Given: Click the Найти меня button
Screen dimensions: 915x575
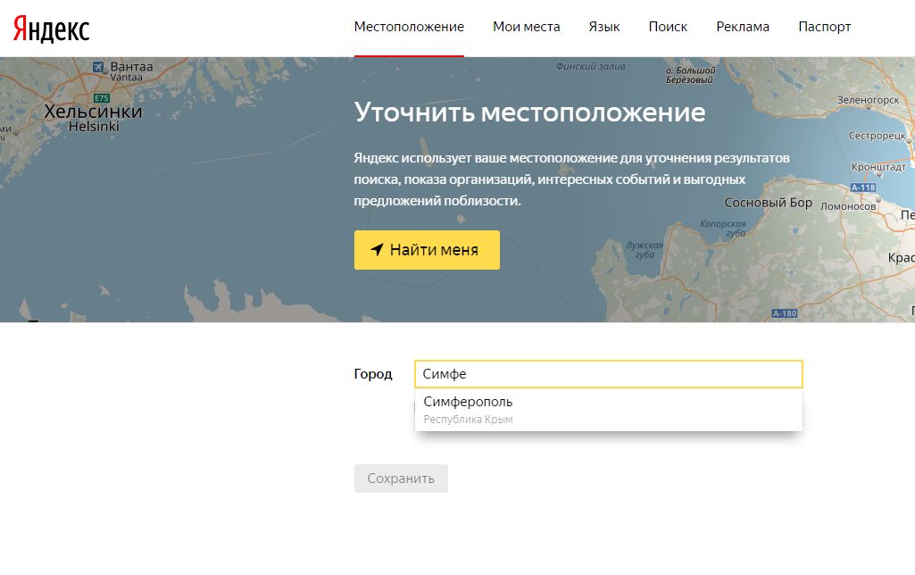Looking at the screenshot, I should point(427,250).
